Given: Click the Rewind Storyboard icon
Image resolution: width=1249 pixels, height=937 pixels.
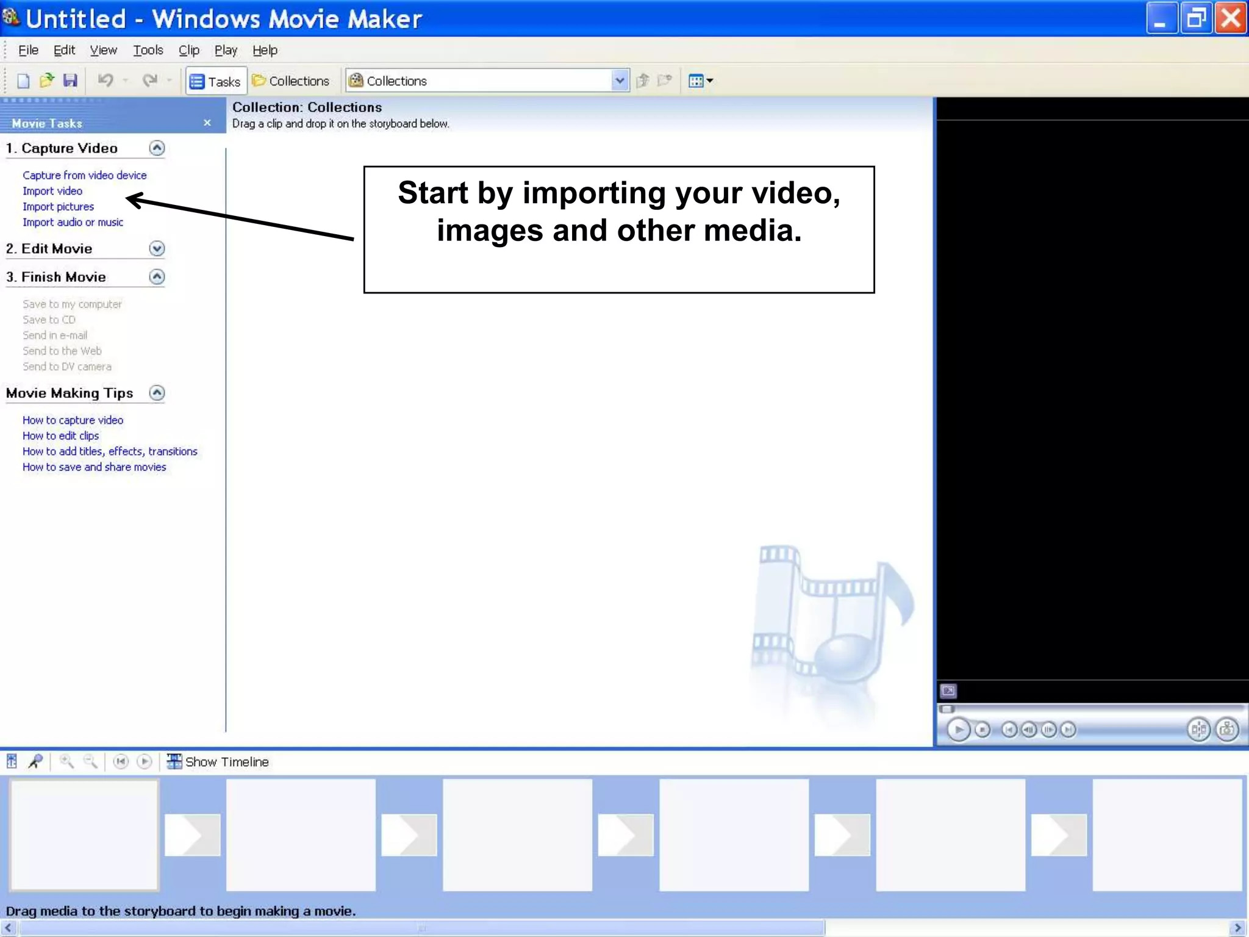Looking at the screenshot, I should point(121,761).
